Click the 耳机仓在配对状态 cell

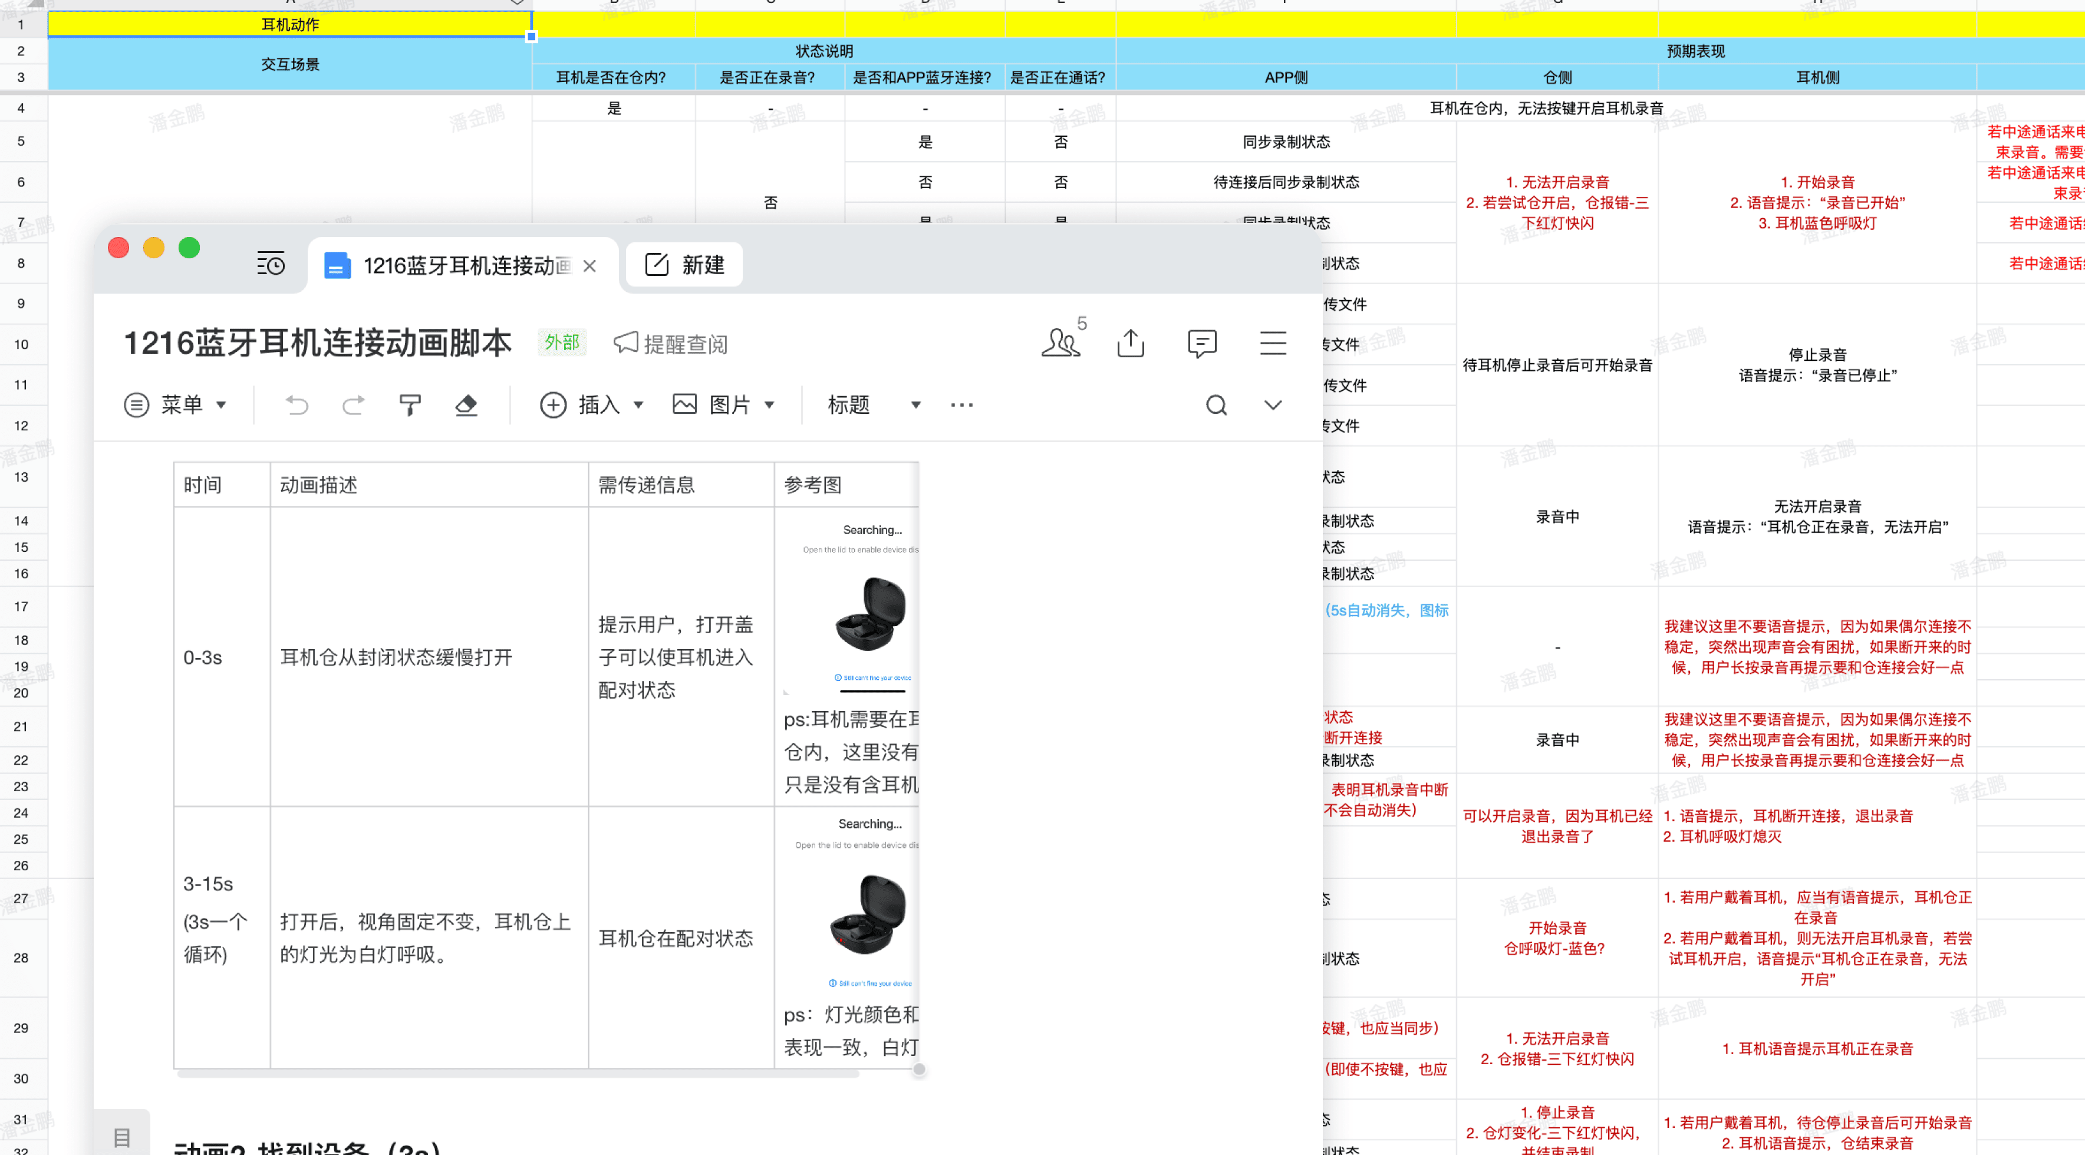click(681, 937)
